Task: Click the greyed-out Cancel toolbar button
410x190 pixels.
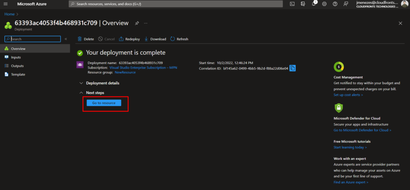Action: click(107, 39)
